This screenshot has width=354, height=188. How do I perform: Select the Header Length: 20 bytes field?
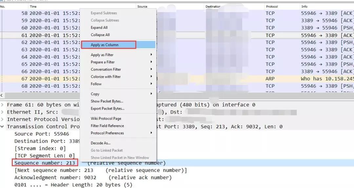click(73, 185)
